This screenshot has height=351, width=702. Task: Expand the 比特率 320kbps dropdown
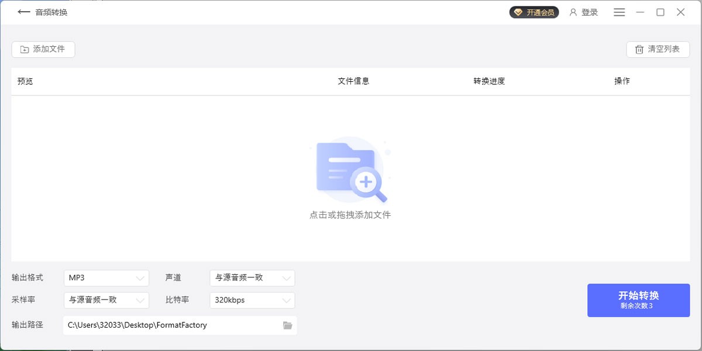pyautogui.click(x=252, y=300)
